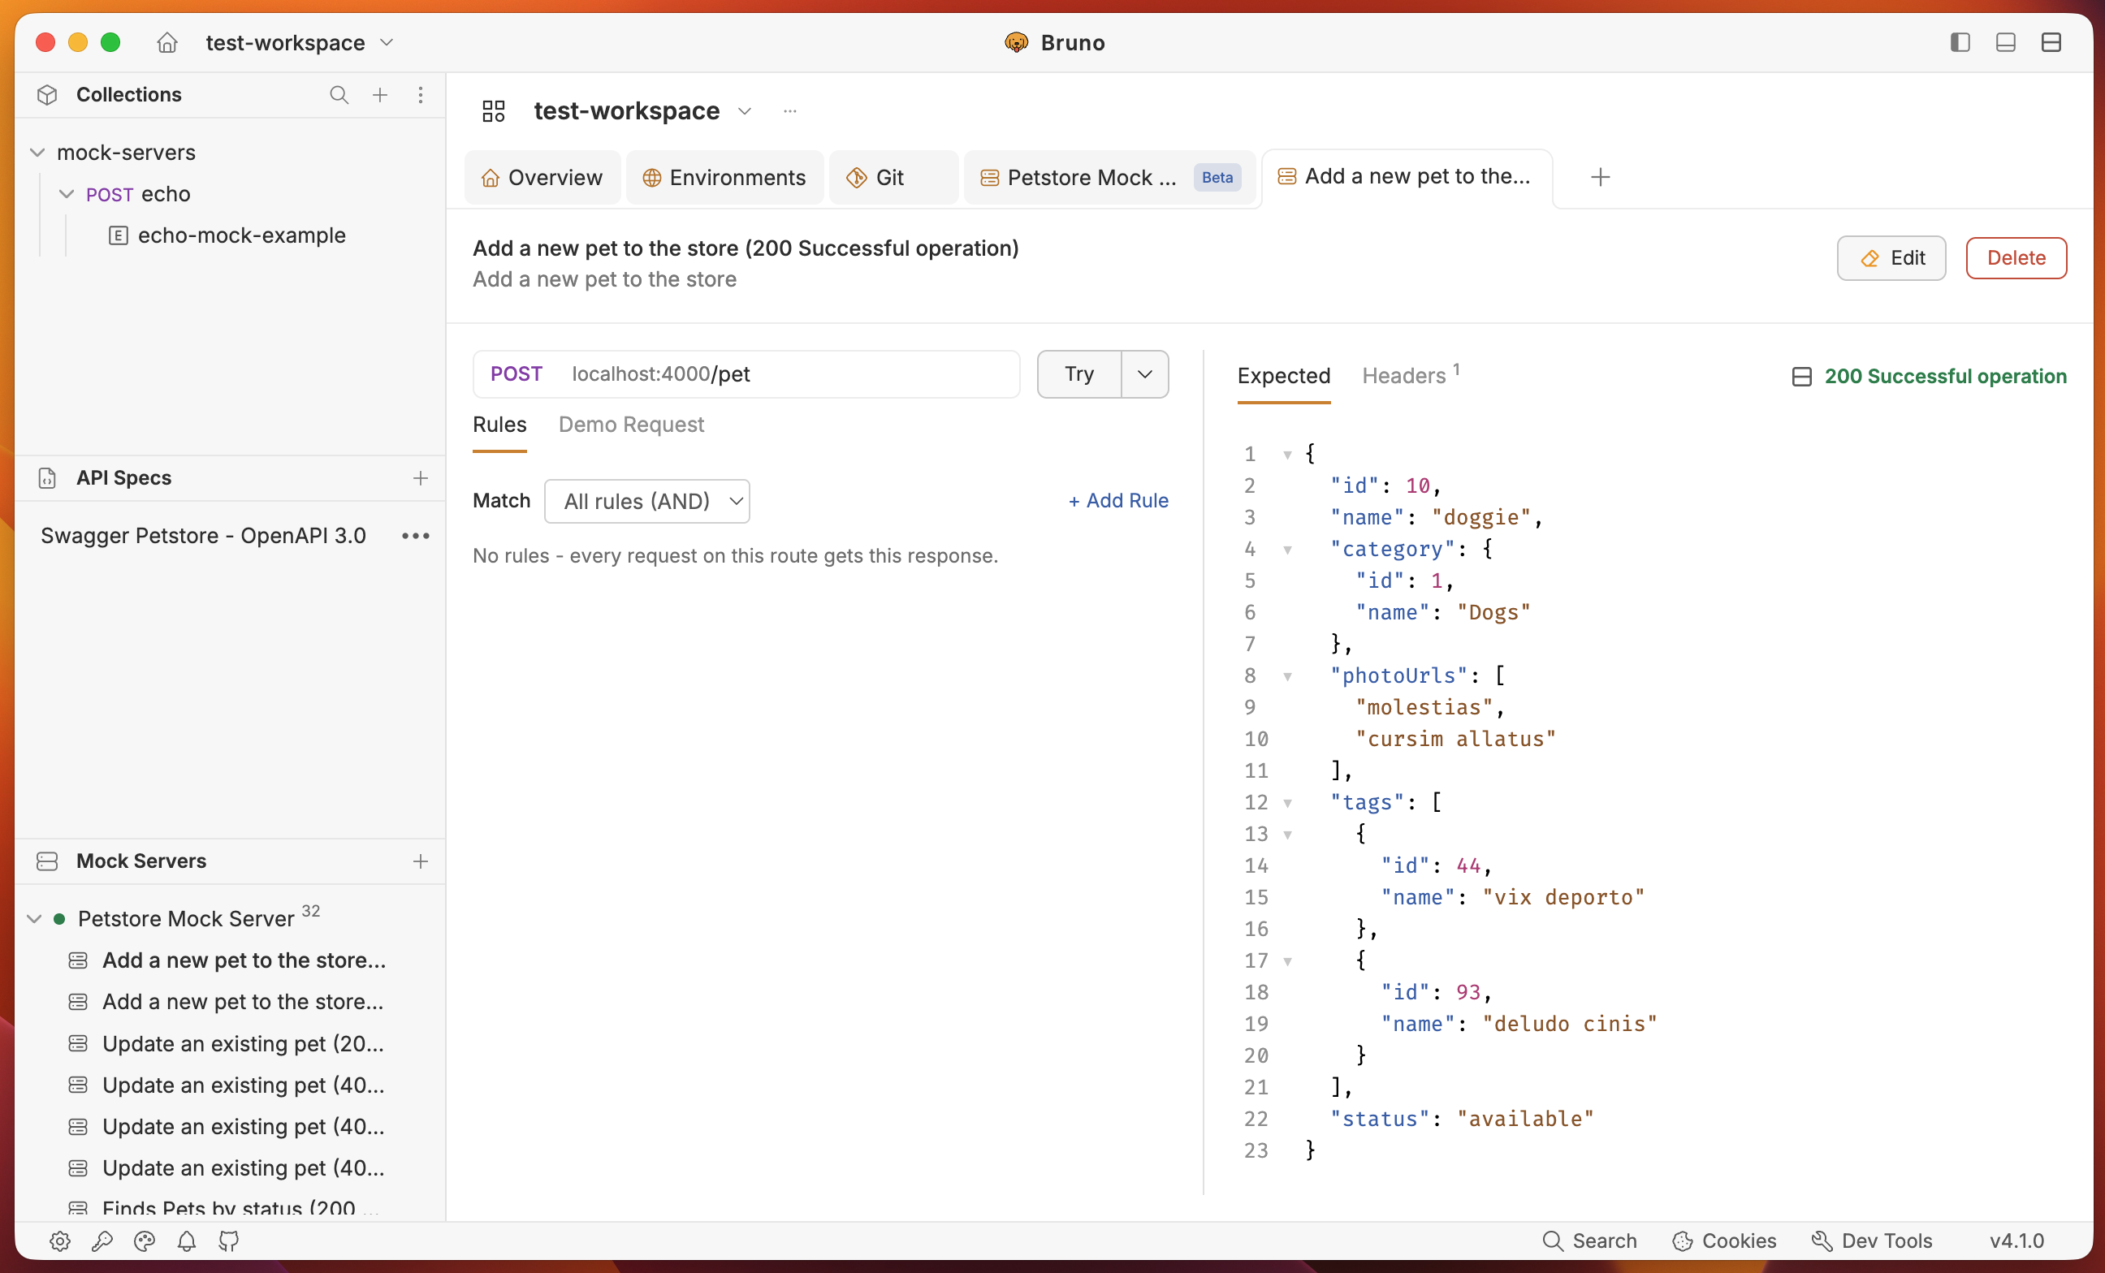
Task: Toggle the left sidebar layout icon
Action: coord(1960,43)
